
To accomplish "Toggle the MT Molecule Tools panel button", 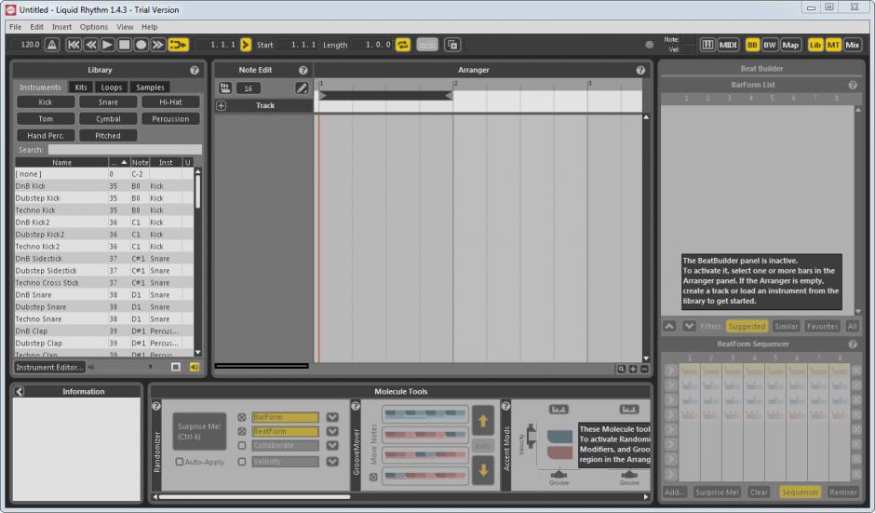I will pyautogui.click(x=833, y=45).
